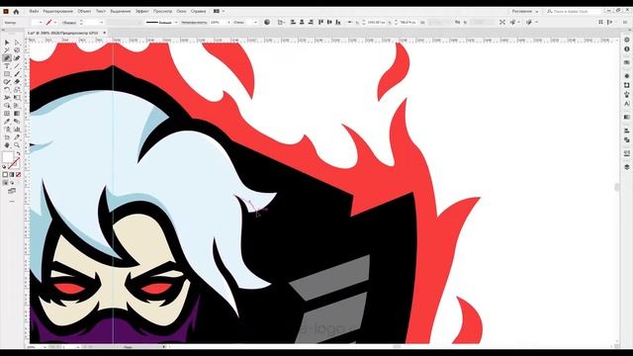
Task: Open the opacity value dropdown arrow
Action: pos(228,22)
